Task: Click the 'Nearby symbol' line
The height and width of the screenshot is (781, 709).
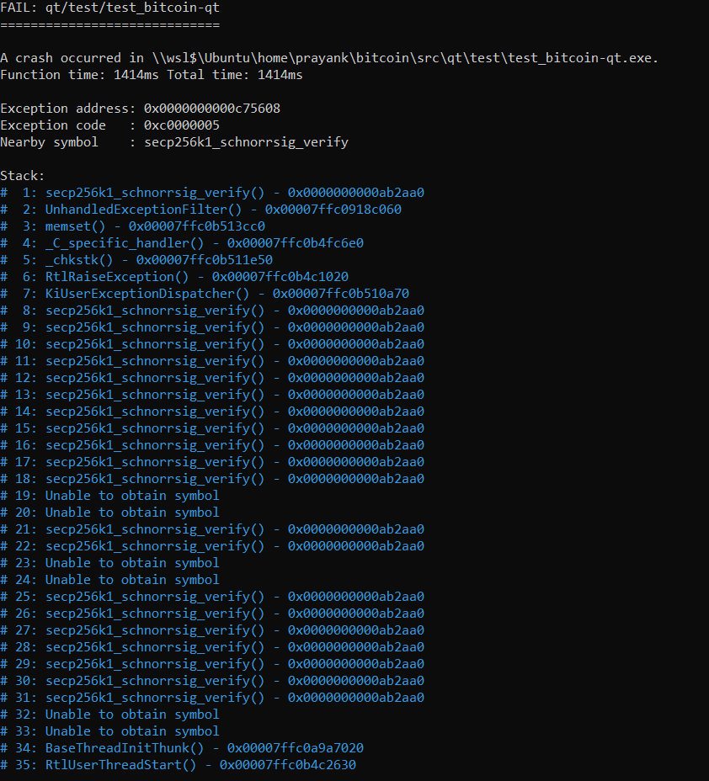Action: tap(174, 142)
